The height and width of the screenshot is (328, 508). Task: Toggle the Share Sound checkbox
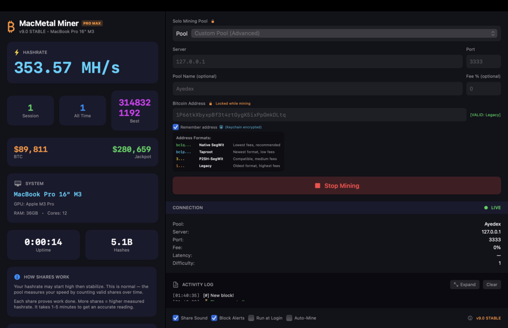click(x=175, y=318)
